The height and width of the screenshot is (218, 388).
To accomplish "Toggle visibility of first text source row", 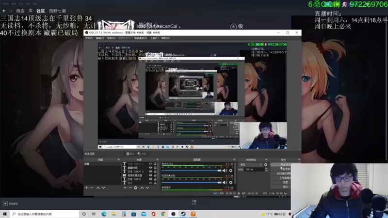I will 150,164.
